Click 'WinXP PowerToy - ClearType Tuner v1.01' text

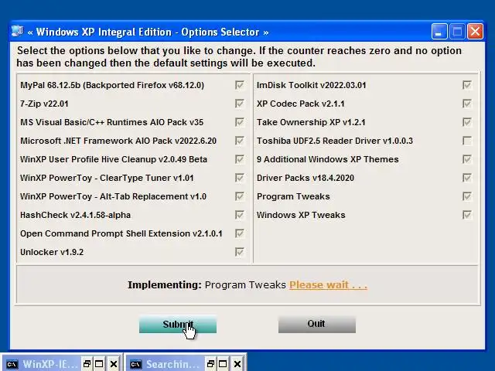pyautogui.click(x=107, y=178)
